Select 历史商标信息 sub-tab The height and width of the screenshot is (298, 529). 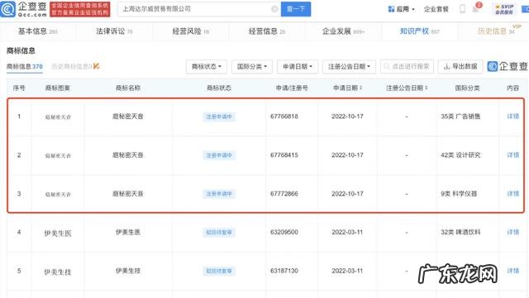click(x=75, y=66)
